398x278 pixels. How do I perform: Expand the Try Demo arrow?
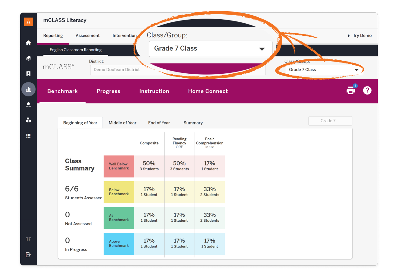point(349,36)
